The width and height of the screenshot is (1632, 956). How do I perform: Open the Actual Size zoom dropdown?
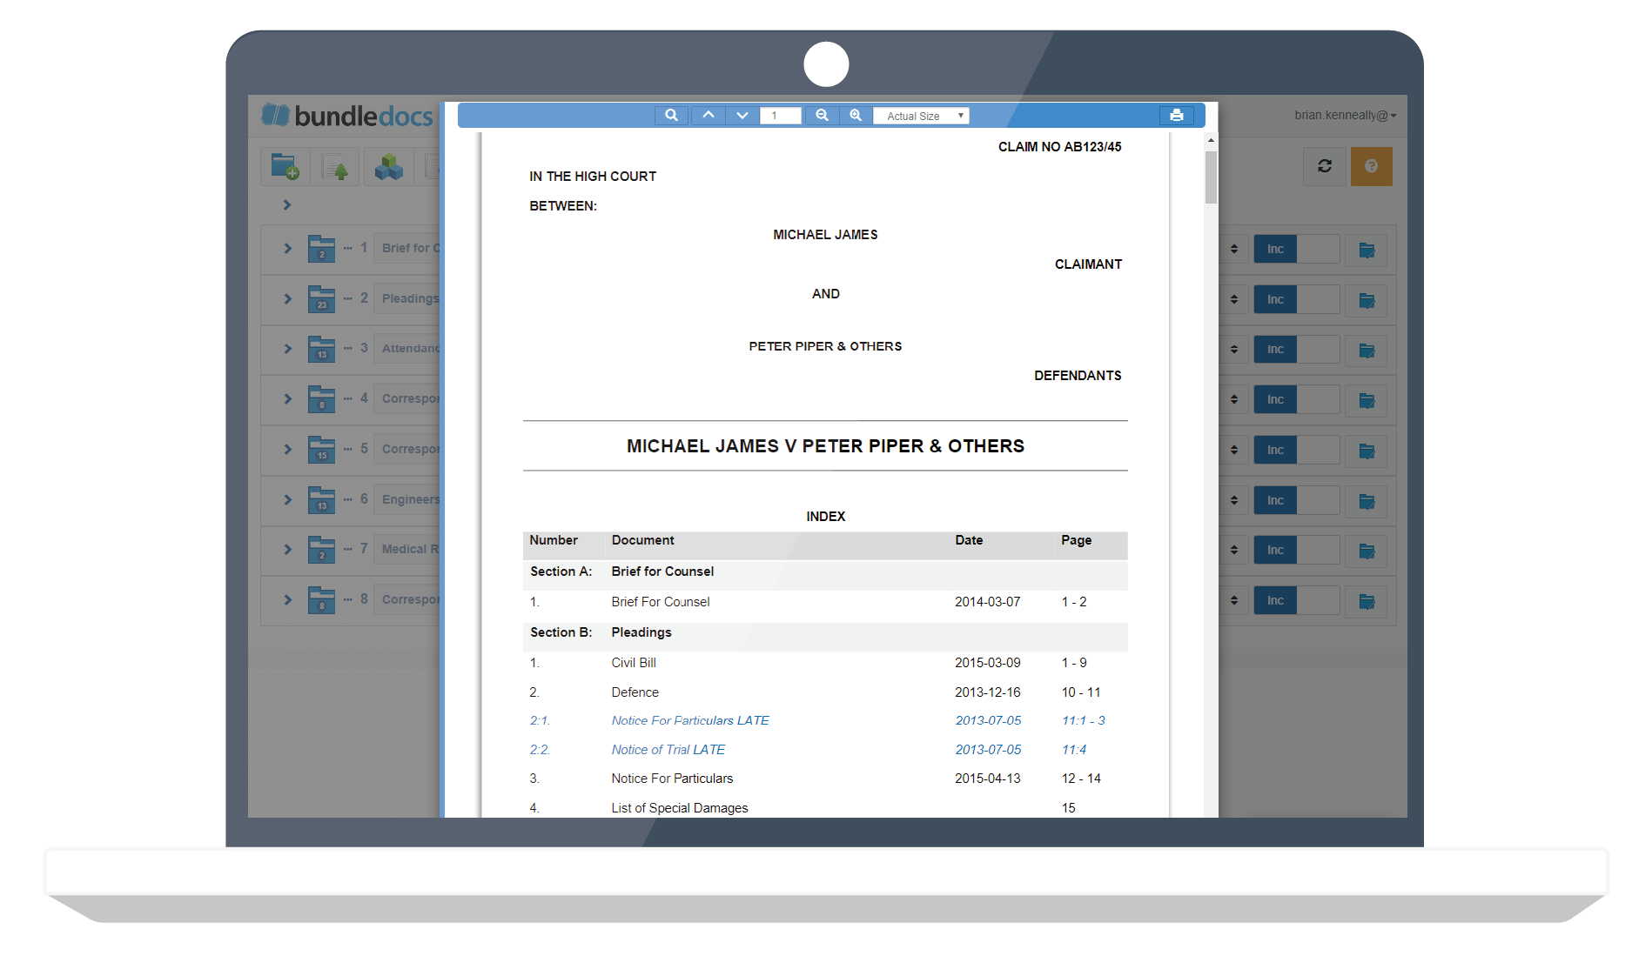pyautogui.click(x=921, y=115)
